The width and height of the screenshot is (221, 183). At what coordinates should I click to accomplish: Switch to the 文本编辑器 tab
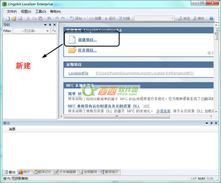coord(65,172)
